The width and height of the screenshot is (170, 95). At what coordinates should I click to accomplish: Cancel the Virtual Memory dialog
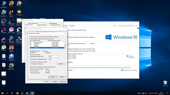click(62, 77)
